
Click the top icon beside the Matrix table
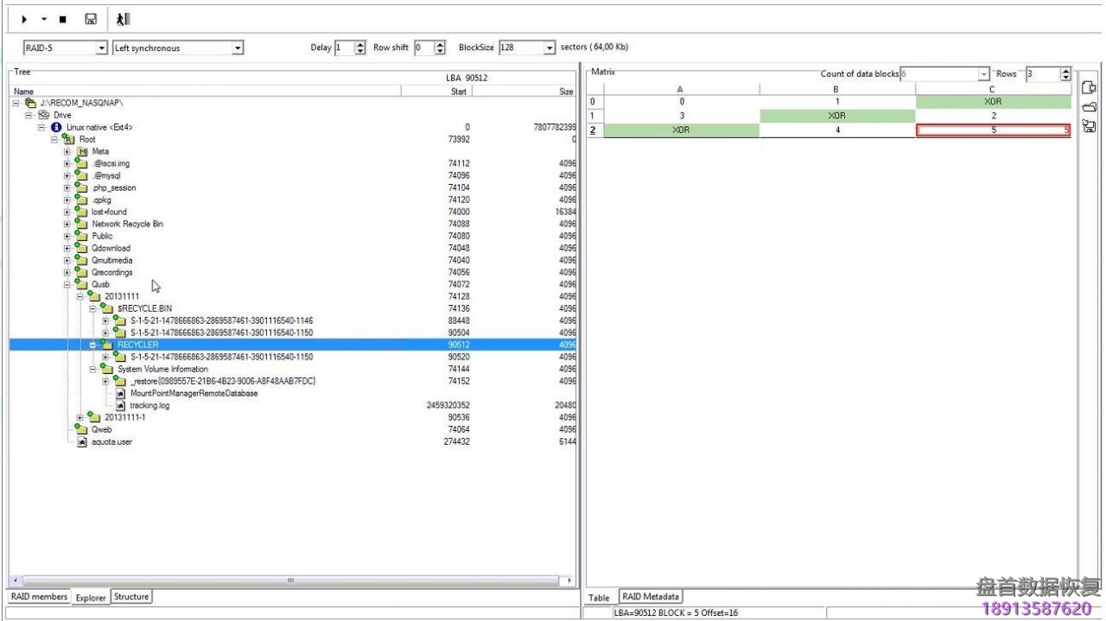tap(1089, 88)
